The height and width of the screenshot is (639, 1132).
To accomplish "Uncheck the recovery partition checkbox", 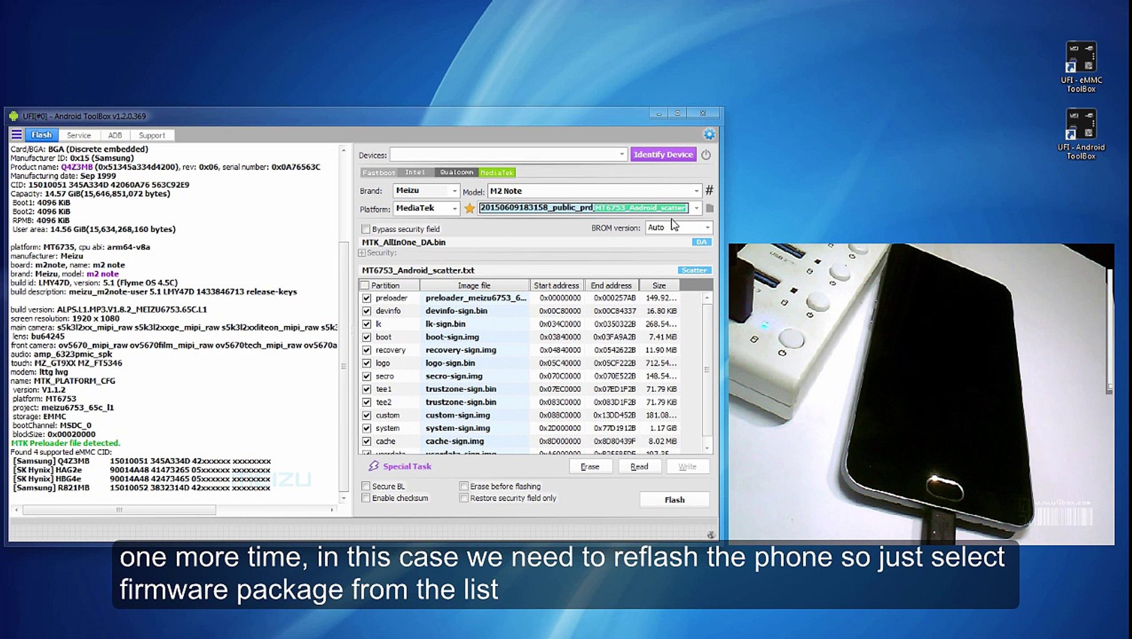I will 367,350.
